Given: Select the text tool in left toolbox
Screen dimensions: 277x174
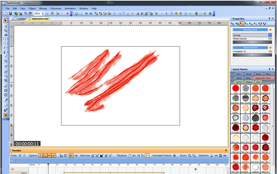Looking at the screenshot, I should (6, 35).
